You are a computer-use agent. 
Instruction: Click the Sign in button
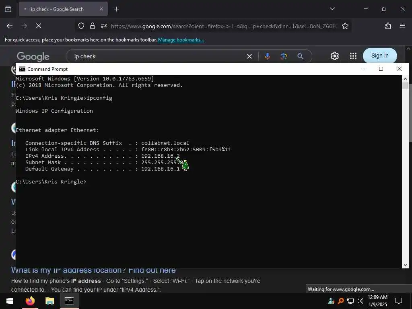click(x=380, y=56)
